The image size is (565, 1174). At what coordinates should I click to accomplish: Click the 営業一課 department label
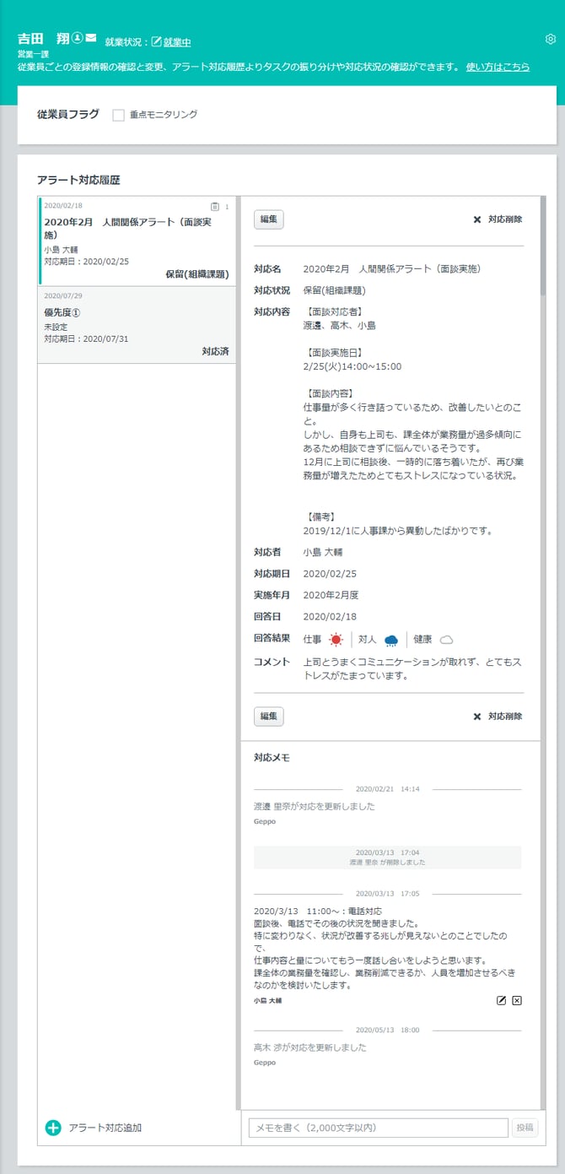click(34, 54)
